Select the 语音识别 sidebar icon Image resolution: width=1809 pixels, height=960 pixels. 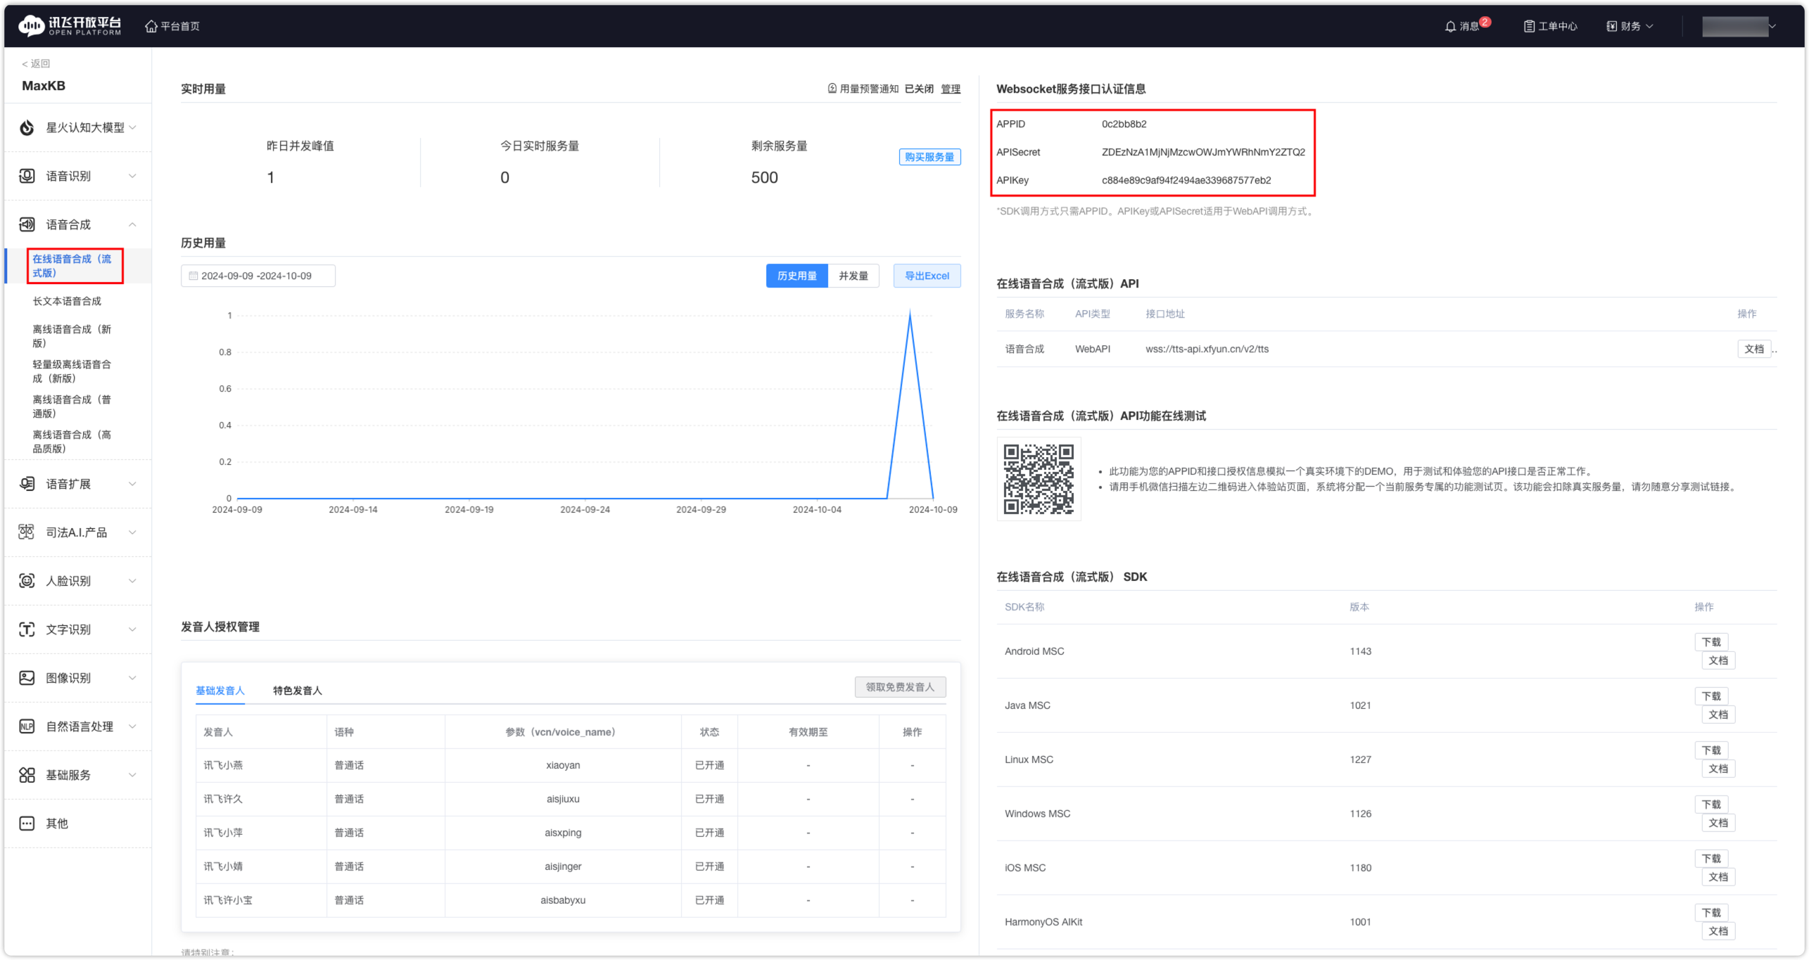coord(26,176)
